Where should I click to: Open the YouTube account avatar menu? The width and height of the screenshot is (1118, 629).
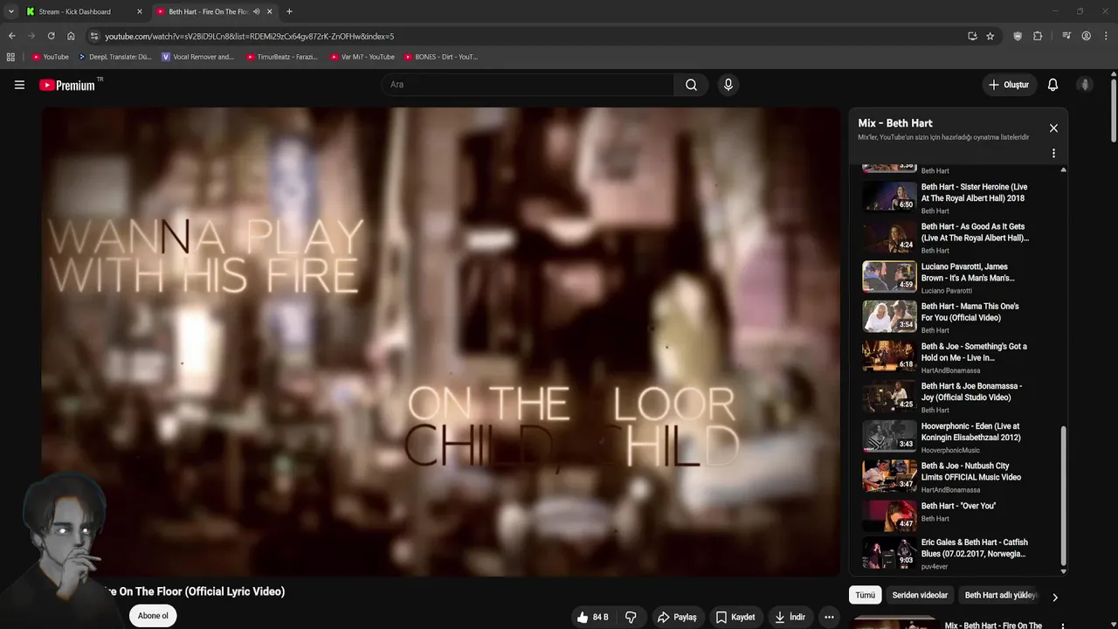(x=1085, y=85)
